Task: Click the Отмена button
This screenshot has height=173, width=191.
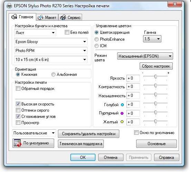Action: point(111,157)
